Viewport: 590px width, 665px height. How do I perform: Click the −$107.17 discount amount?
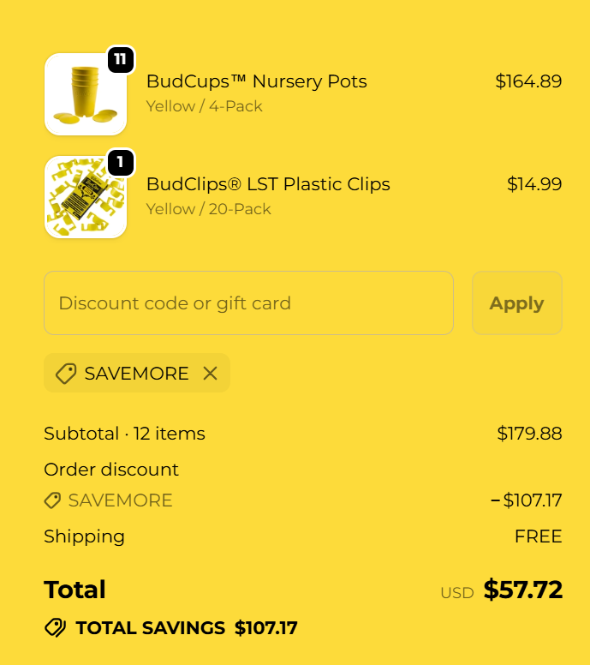coord(526,500)
